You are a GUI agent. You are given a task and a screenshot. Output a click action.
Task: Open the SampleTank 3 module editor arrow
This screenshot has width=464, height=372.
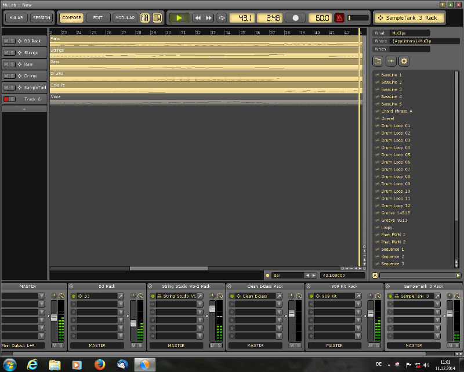click(x=437, y=296)
